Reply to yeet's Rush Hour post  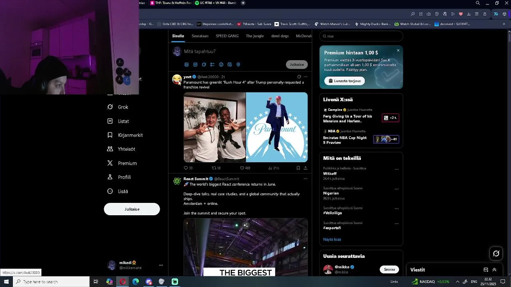pos(188,168)
